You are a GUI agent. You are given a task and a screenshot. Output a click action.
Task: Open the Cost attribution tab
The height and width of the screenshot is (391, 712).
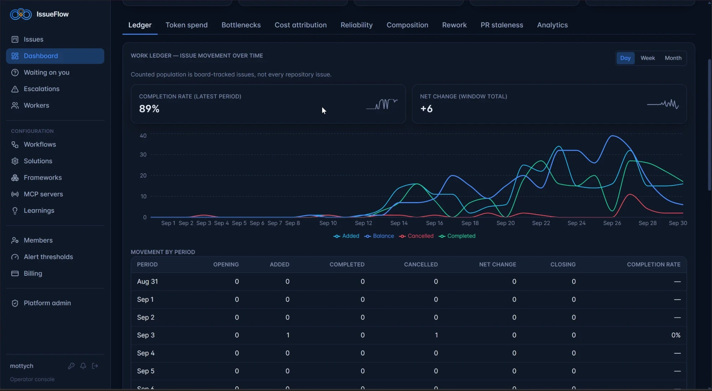[x=300, y=25]
